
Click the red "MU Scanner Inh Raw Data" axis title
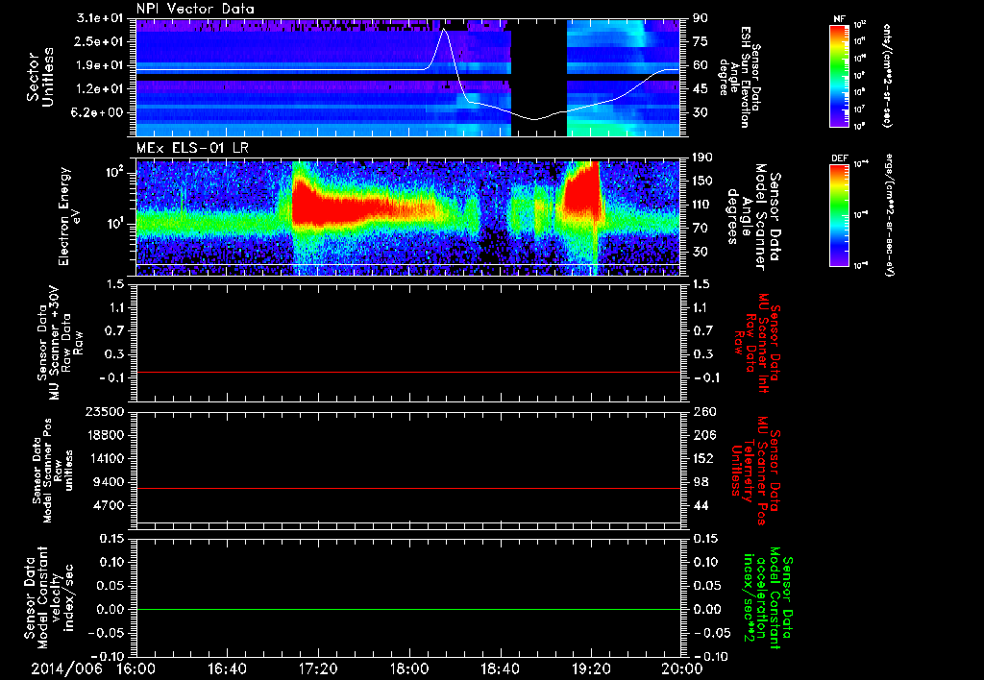coord(757,343)
